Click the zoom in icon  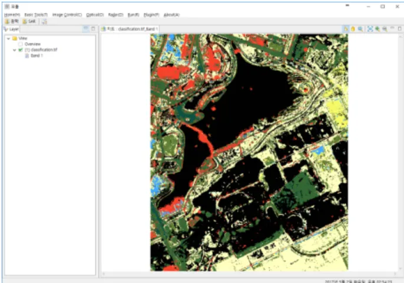(x=377, y=29)
